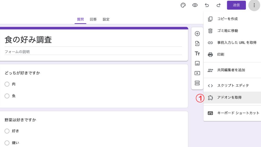Switch to the 回答 tab
The height and width of the screenshot is (147, 261).
point(93,19)
